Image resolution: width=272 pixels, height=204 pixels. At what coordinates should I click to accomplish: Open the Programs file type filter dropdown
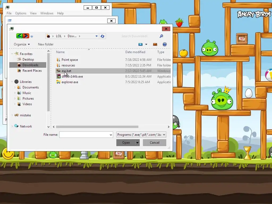click(141, 135)
